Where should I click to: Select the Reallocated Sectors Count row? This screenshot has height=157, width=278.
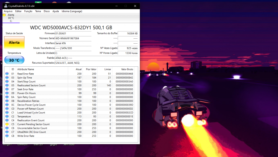coord(31,85)
